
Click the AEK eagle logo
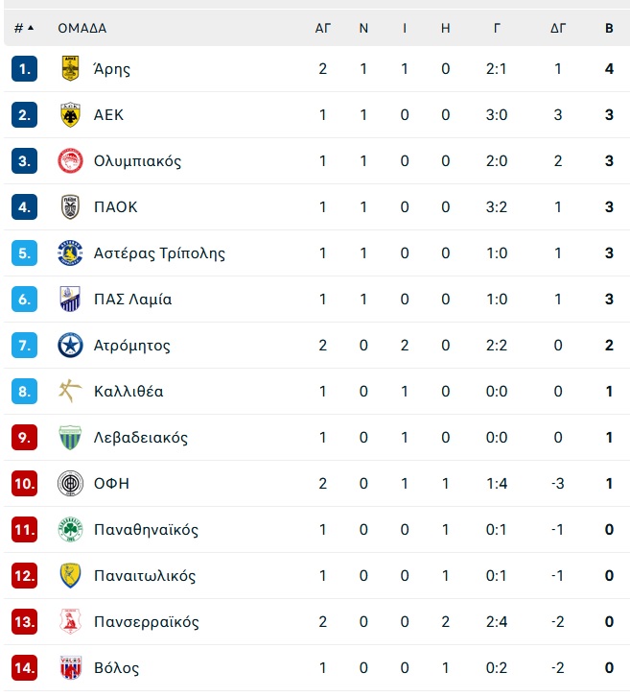point(70,114)
